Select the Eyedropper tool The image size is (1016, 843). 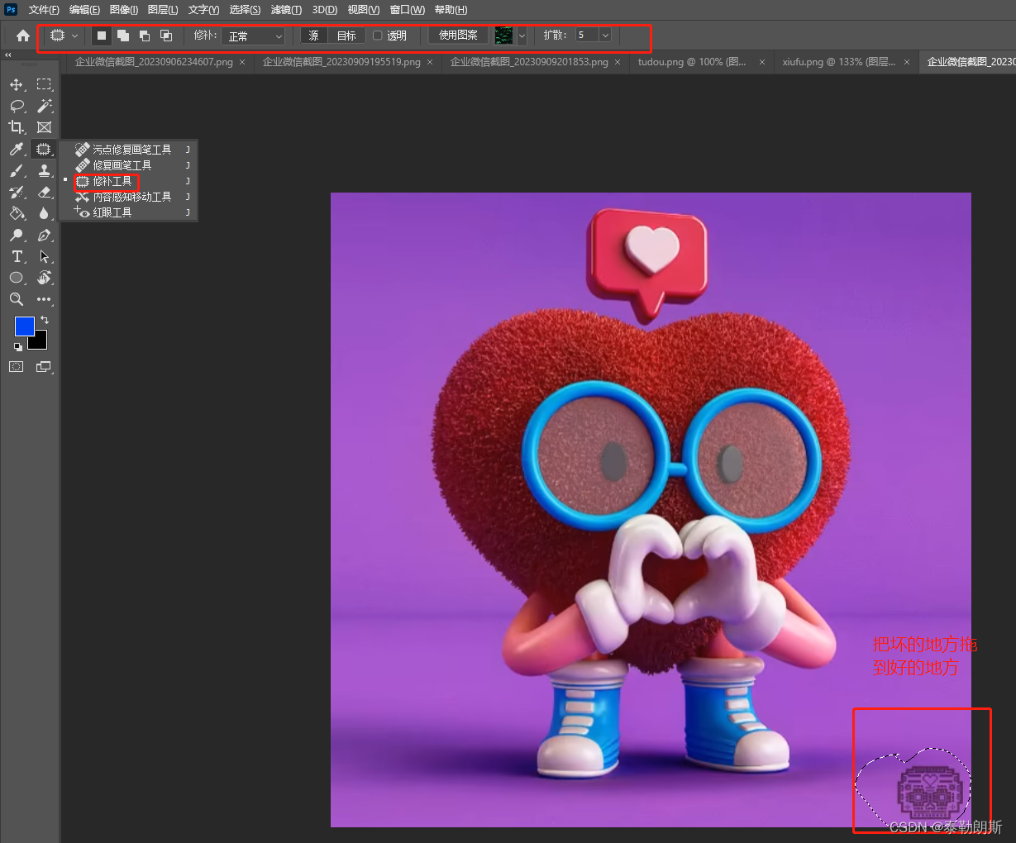coord(16,150)
